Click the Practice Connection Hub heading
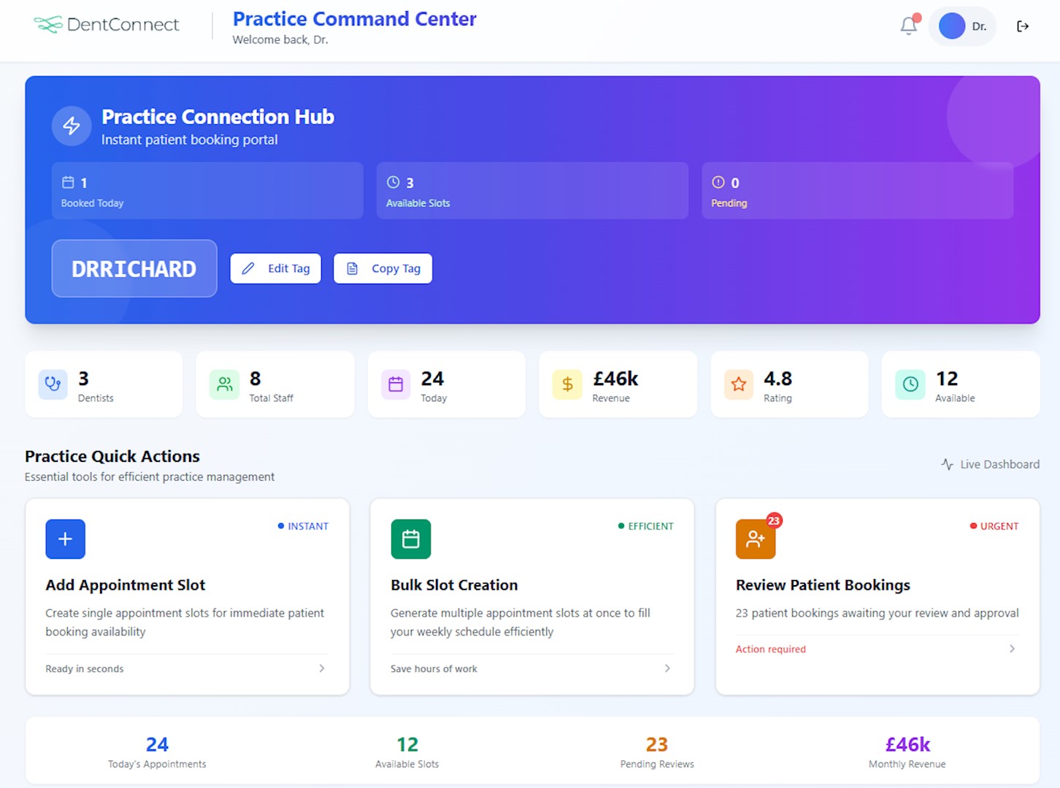The height and width of the screenshot is (788, 1060). tap(218, 117)
